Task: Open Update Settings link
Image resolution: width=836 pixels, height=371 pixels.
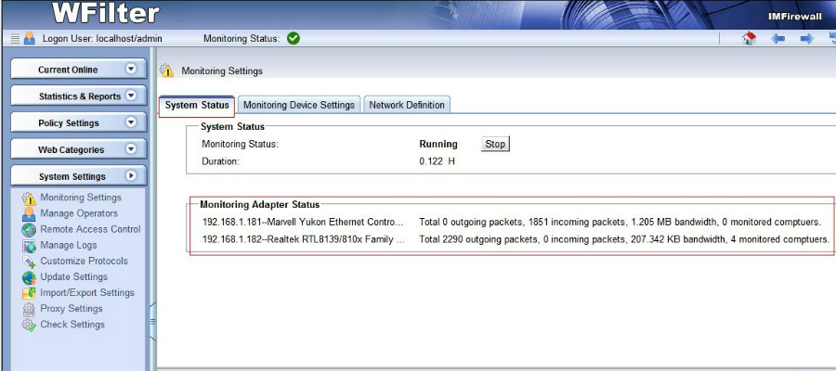Action: pos(74,276)
